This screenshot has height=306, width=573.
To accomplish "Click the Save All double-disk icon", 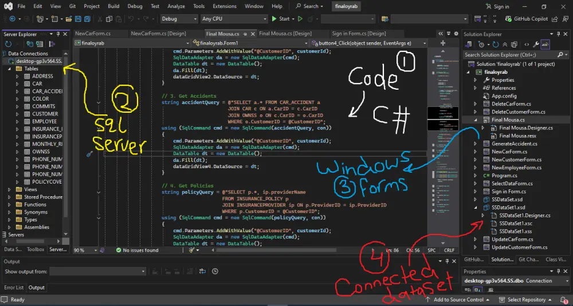I will click(87, 19).
